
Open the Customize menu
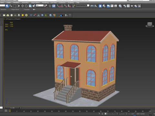coord(62,3)
